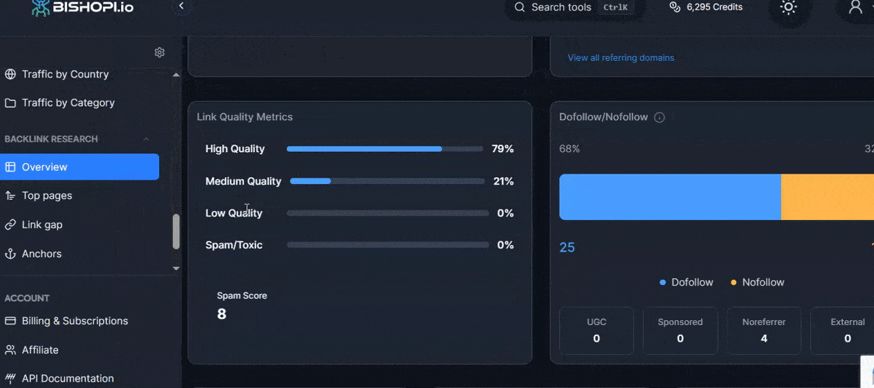Toggle the Dofollow legend item

[686, 282]
